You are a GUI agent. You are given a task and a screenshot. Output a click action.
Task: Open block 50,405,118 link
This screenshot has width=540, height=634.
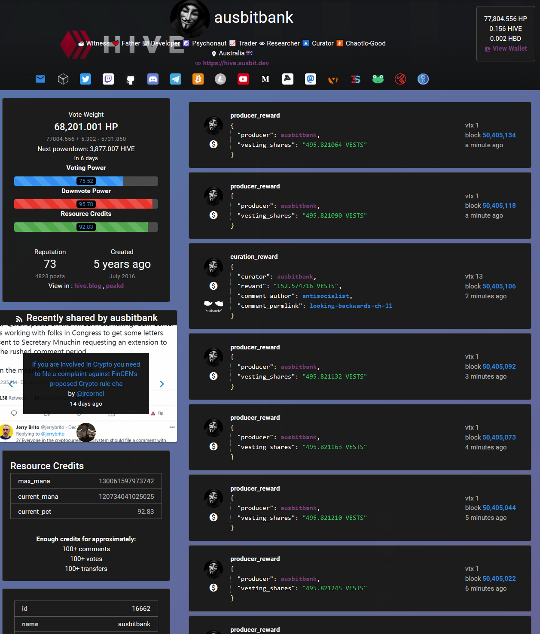499,206
